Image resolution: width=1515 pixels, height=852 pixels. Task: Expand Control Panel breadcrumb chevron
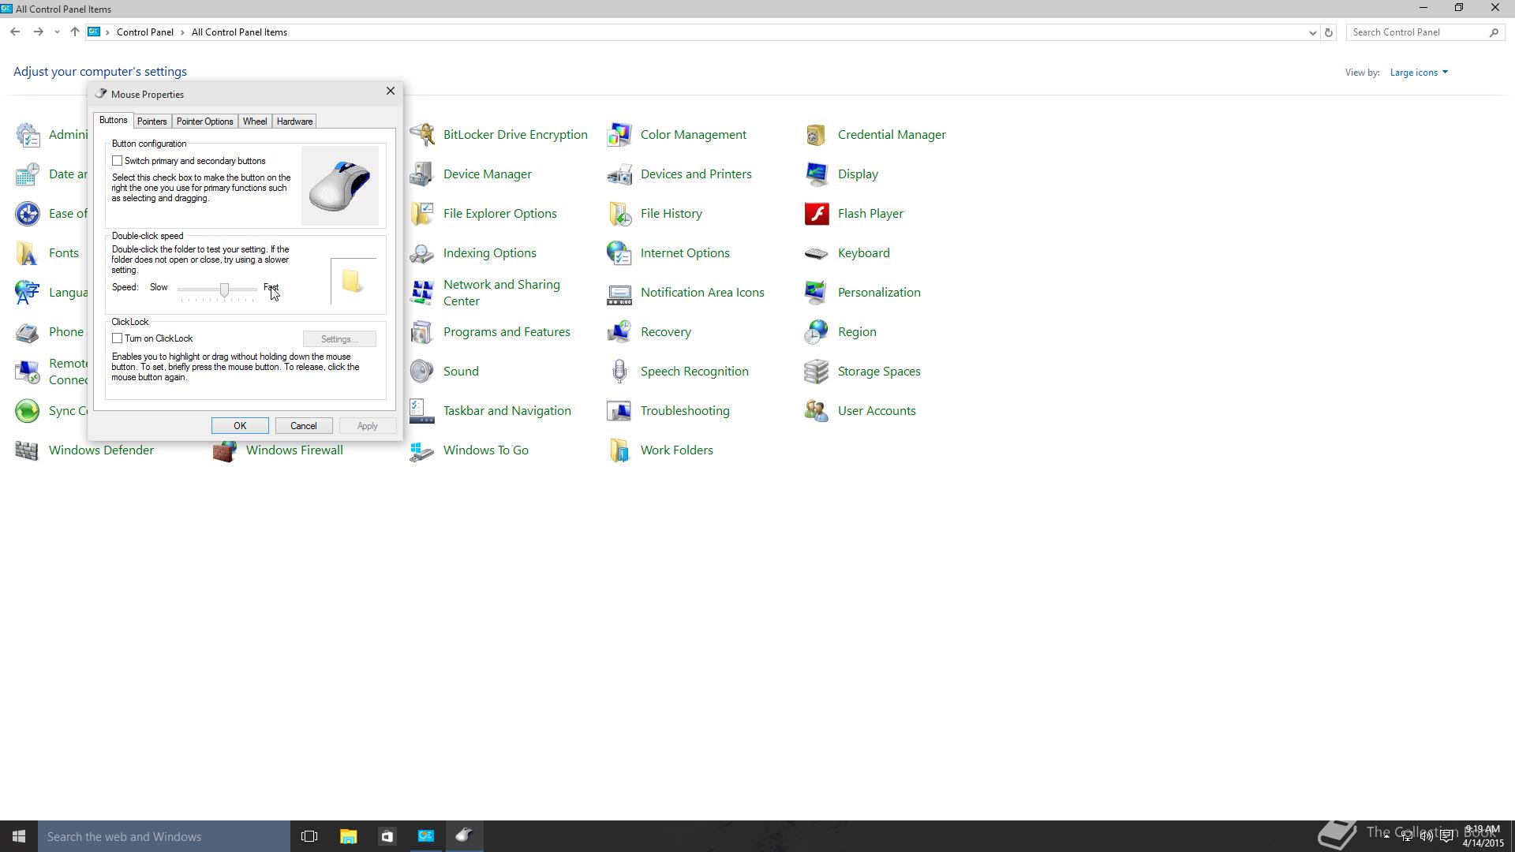pyautogui.click(x=182, y=32)
